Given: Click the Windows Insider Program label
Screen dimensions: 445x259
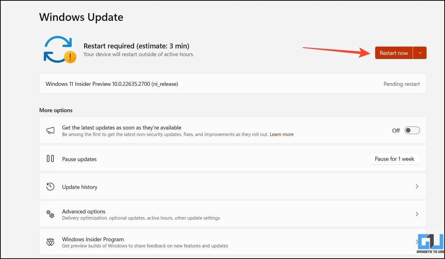Looking at the screenshot, I should click(93, 239).
